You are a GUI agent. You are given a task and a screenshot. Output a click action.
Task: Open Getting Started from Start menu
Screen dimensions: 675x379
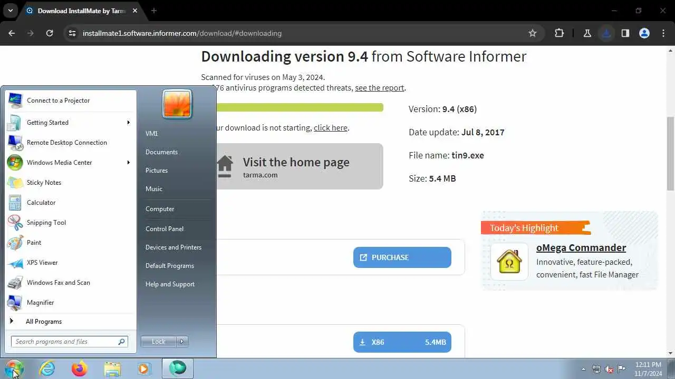pyautogui.click(x=70, y=122)
